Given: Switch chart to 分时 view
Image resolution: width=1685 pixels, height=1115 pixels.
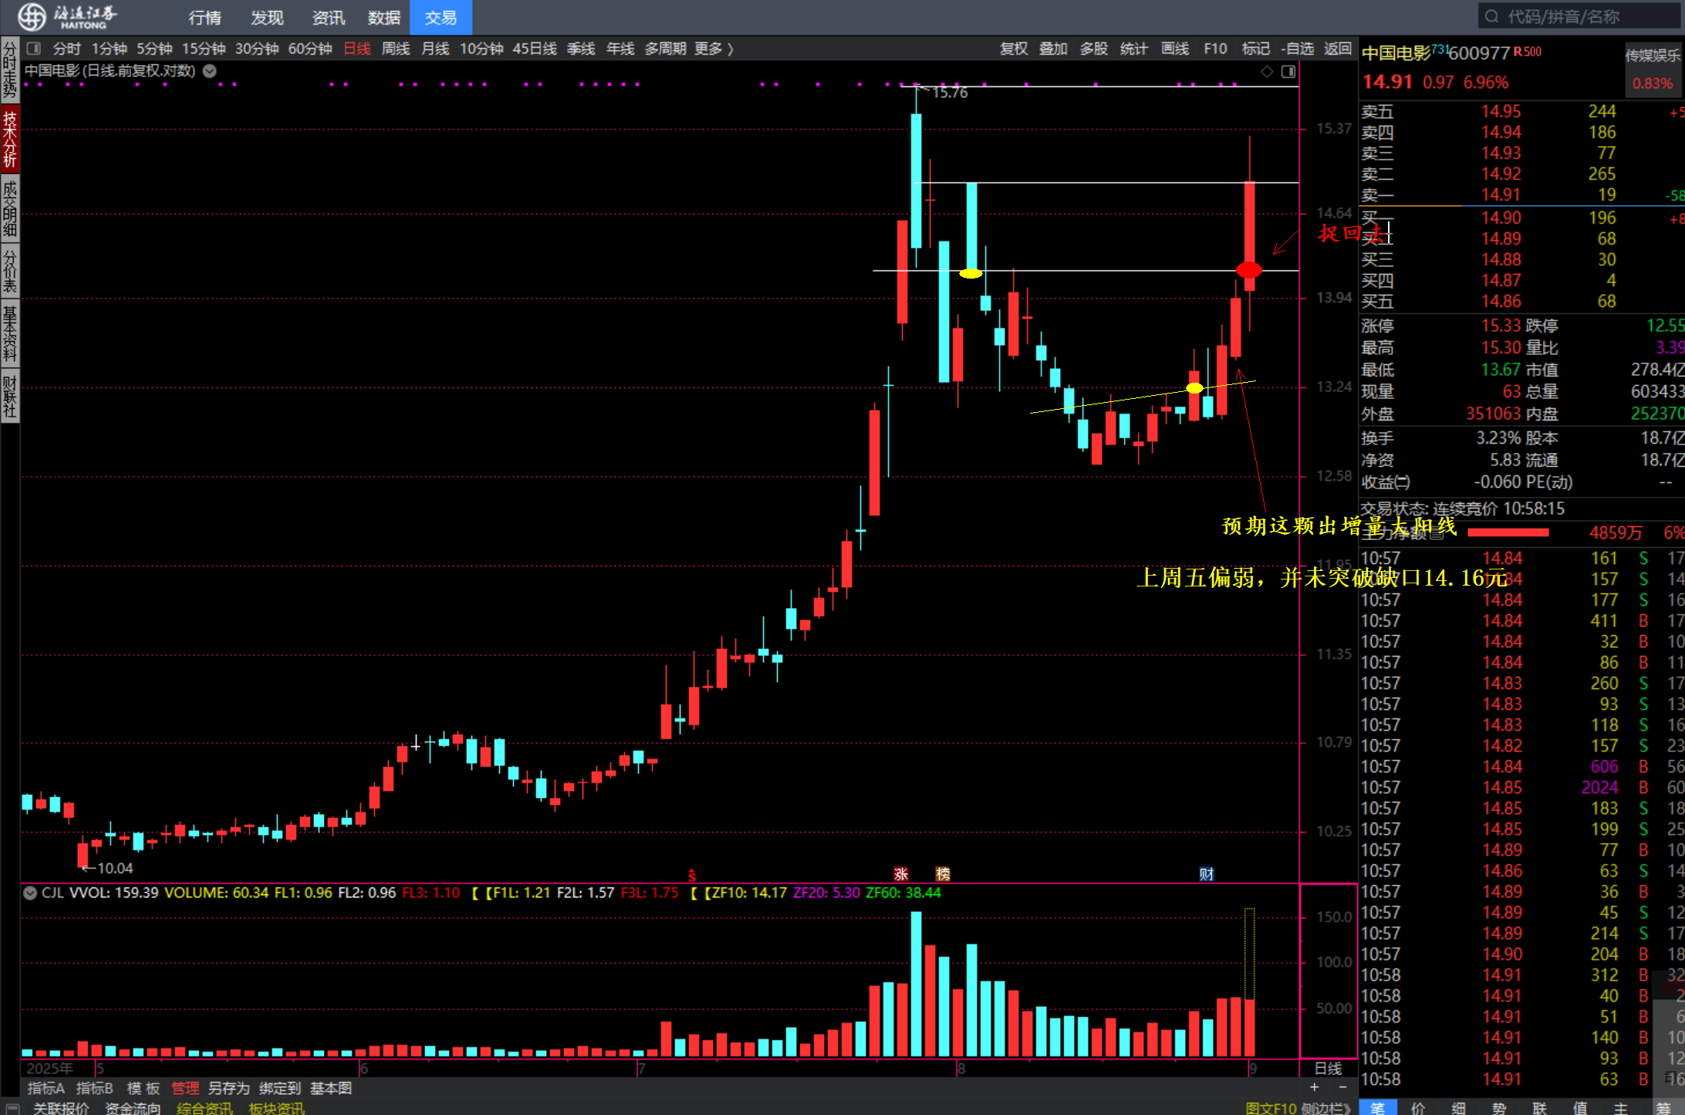Looking at the screenshot, I should (66, 49).
